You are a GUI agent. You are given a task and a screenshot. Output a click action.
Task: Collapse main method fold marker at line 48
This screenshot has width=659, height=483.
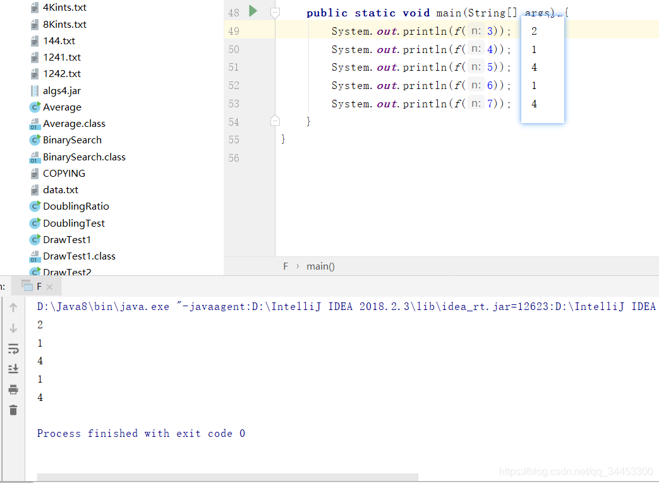pos(275,13)
